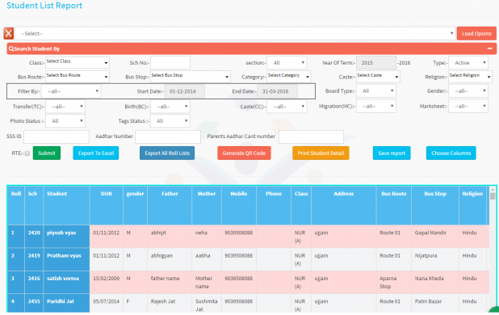The height and width of the screenshot is (315, 499).
Task: Click the End Date field
Action: [277, 91]
